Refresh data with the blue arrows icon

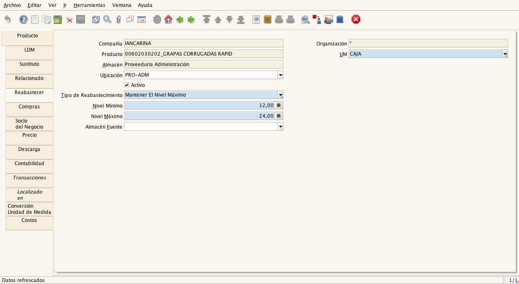pyautogui.click(x=96, y=19)
